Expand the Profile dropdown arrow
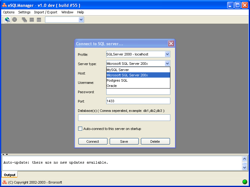The image size is (250, 187). point(167,54)
